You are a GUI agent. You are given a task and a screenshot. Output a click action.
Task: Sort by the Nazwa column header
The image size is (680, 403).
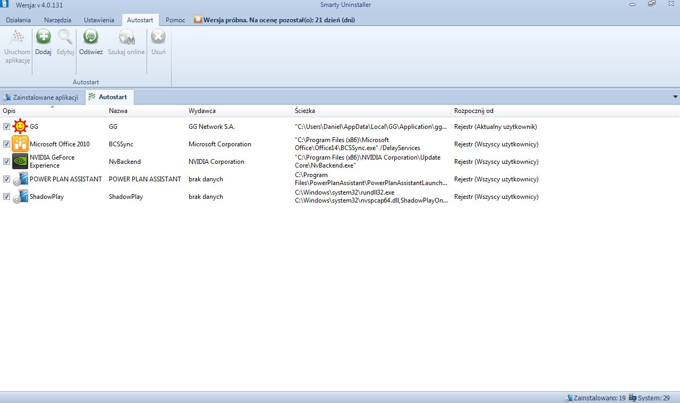(x=146, y=111)
